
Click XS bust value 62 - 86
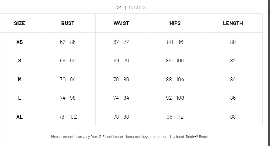click(68, 42)
